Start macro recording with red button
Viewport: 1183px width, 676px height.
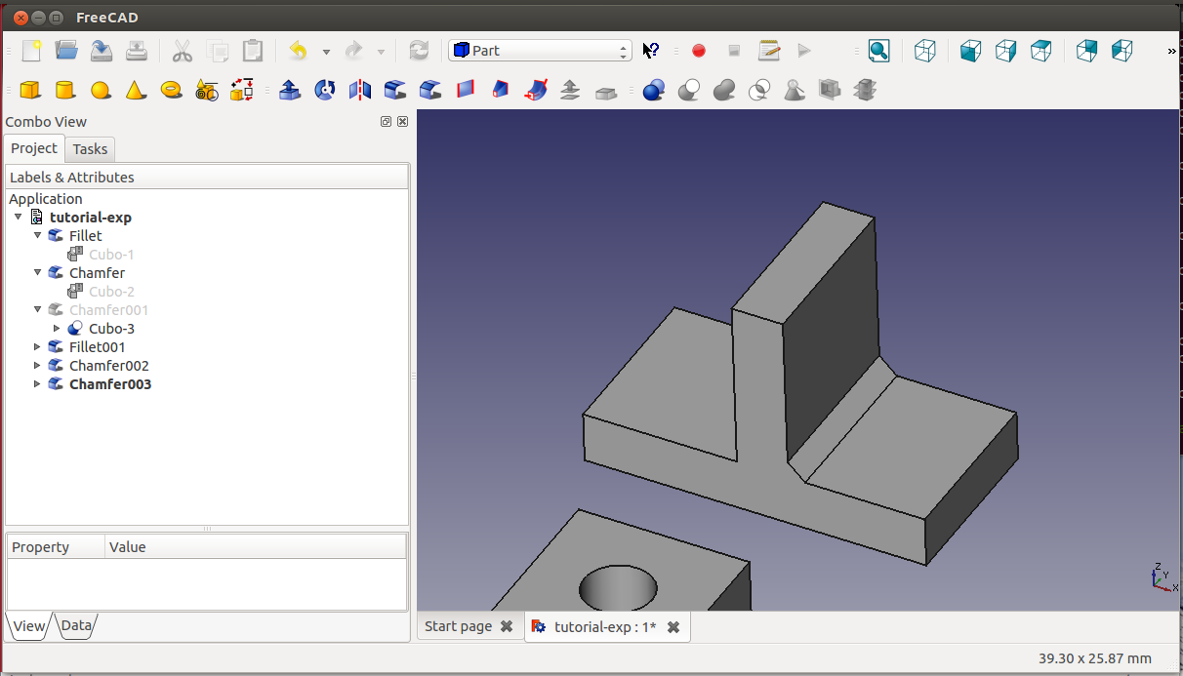tap(699, 51)
